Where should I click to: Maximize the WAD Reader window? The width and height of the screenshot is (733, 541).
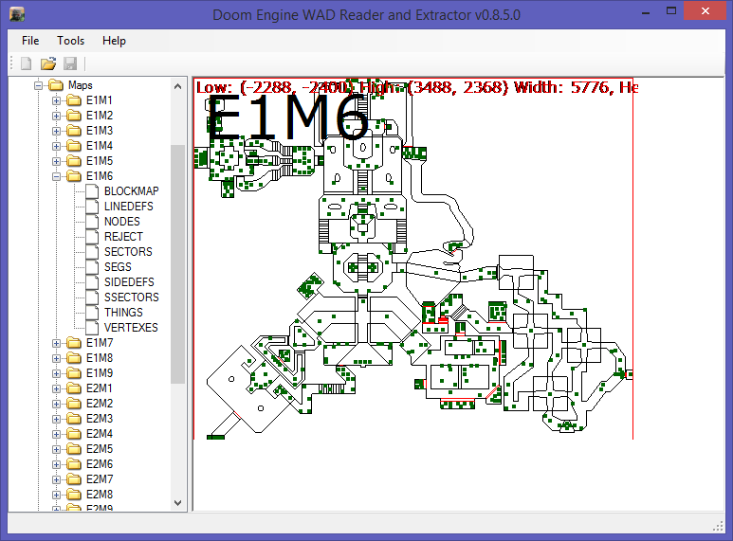[x=671, y=11]
